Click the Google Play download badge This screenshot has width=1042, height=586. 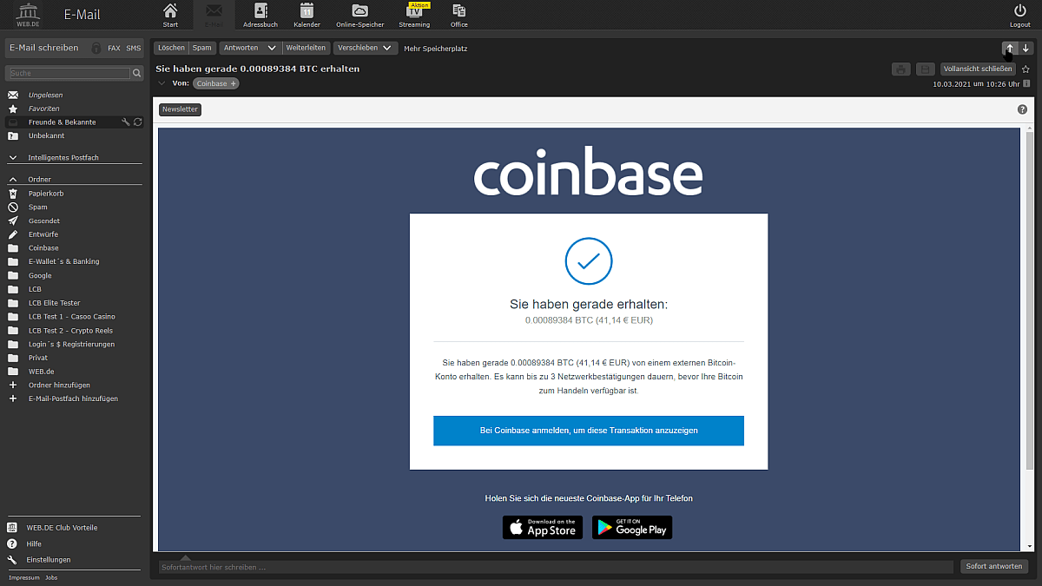(x=632, y=527)
